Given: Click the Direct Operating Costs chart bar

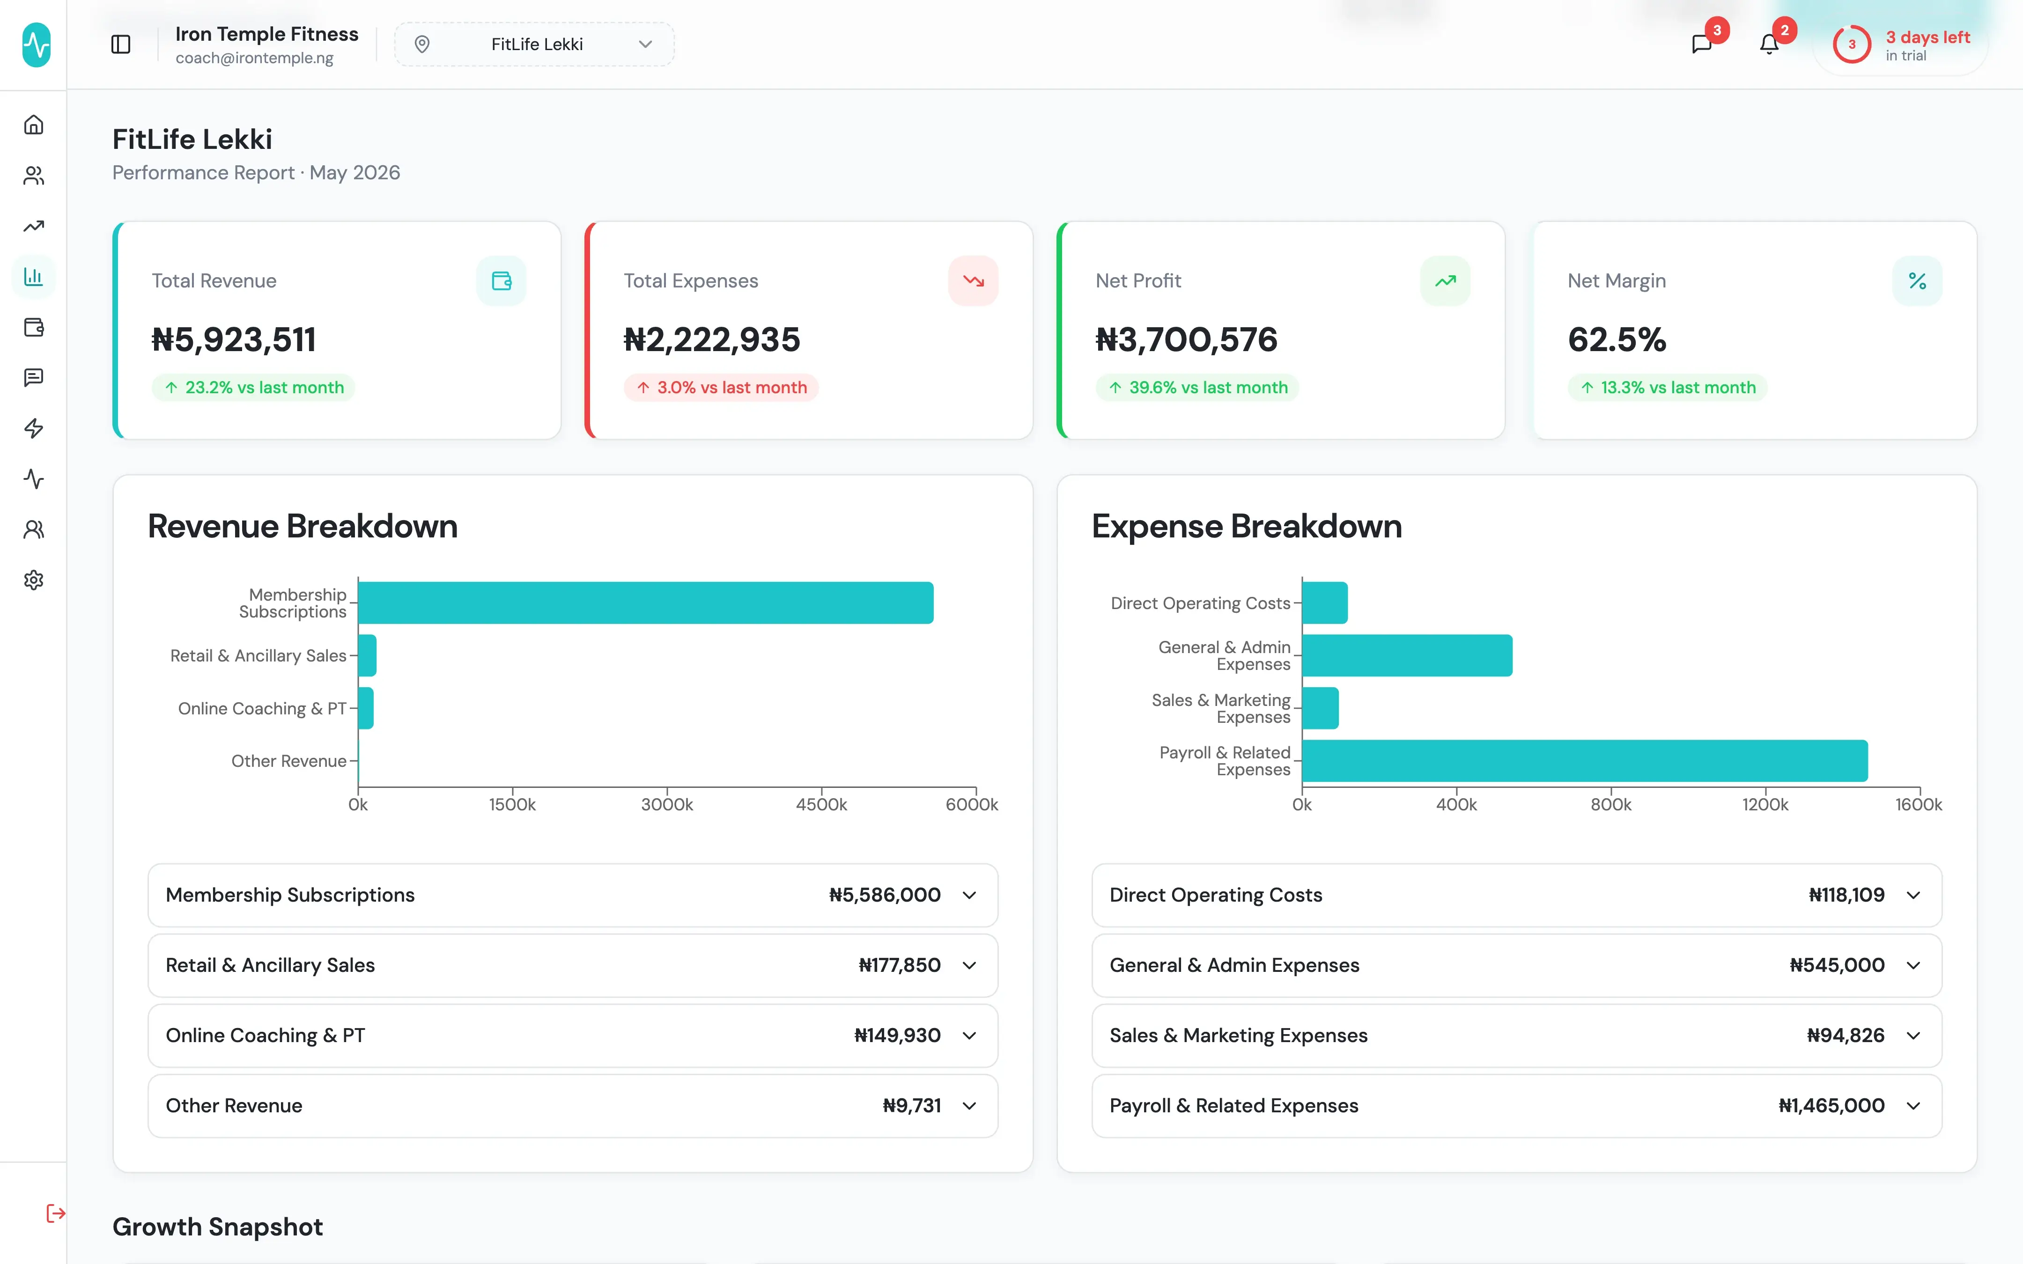Looking at the screenshot, I should click(1325, 603).
